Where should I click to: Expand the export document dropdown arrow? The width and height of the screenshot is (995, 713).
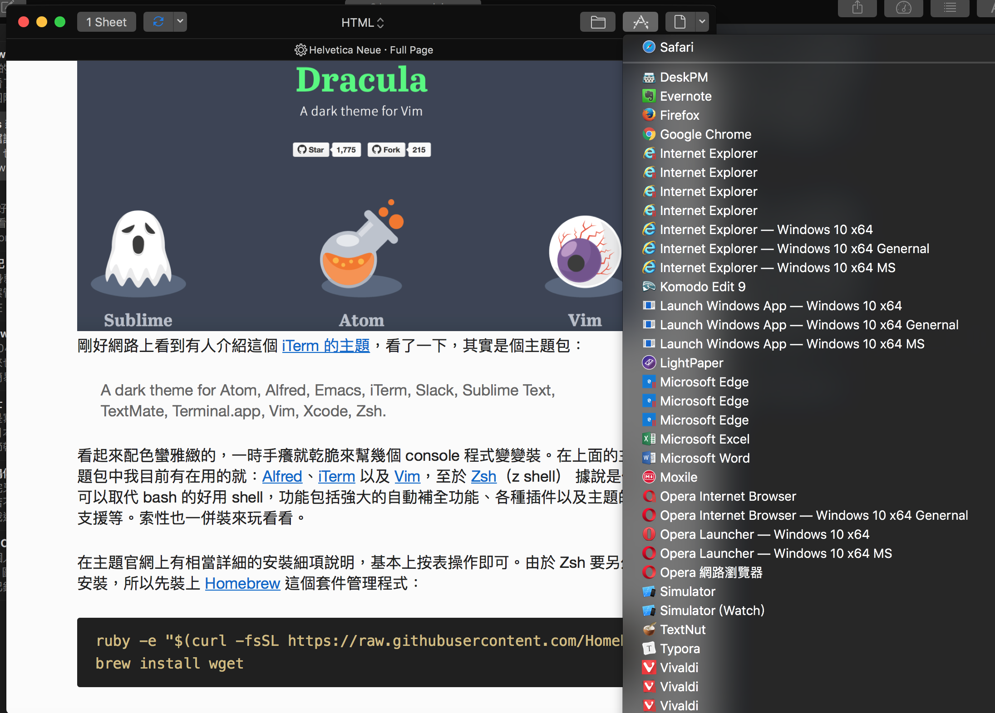(702, 22)
